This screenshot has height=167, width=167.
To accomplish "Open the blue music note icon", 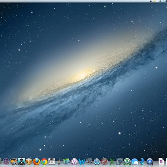I will click(x=142, y=161).
